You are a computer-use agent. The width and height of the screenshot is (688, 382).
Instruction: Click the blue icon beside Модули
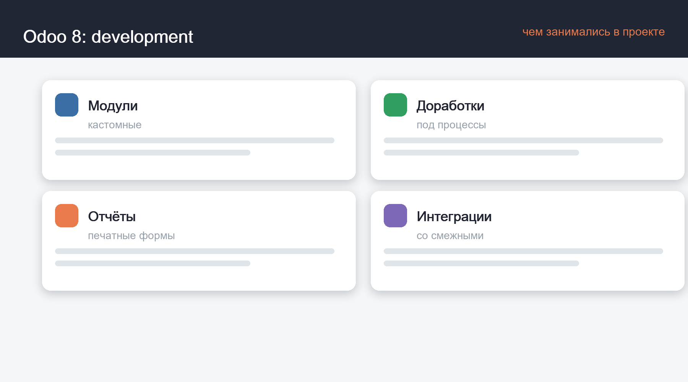67,105
